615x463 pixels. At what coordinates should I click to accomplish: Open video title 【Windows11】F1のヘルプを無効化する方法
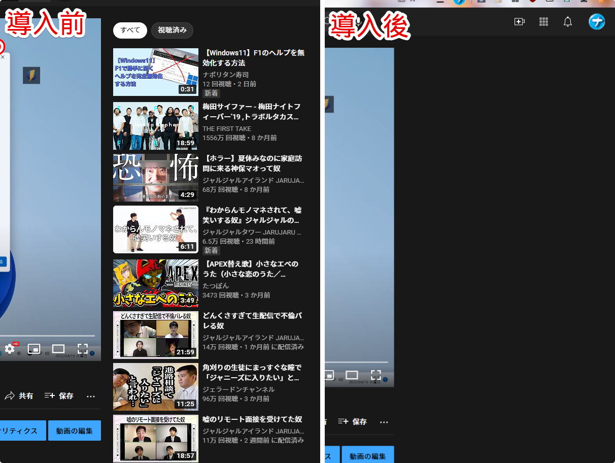point(254,58)
